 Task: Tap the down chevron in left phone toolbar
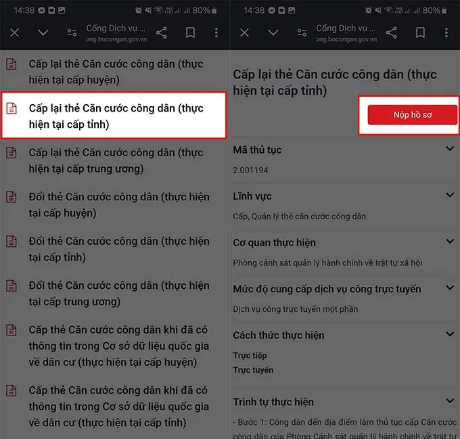(43, 32)
